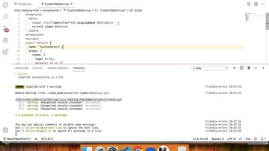Image resolution: width=269 pixels, height=151 pixels.
Task: Go to line via 'Ln 9, Col 24'
Action: pyautogui.click(x=200, y=139)
